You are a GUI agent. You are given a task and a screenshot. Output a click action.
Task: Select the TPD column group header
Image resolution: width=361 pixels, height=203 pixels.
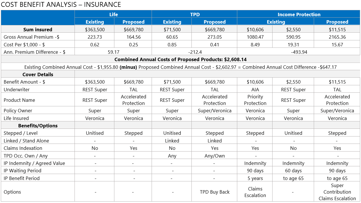point(195,14)
